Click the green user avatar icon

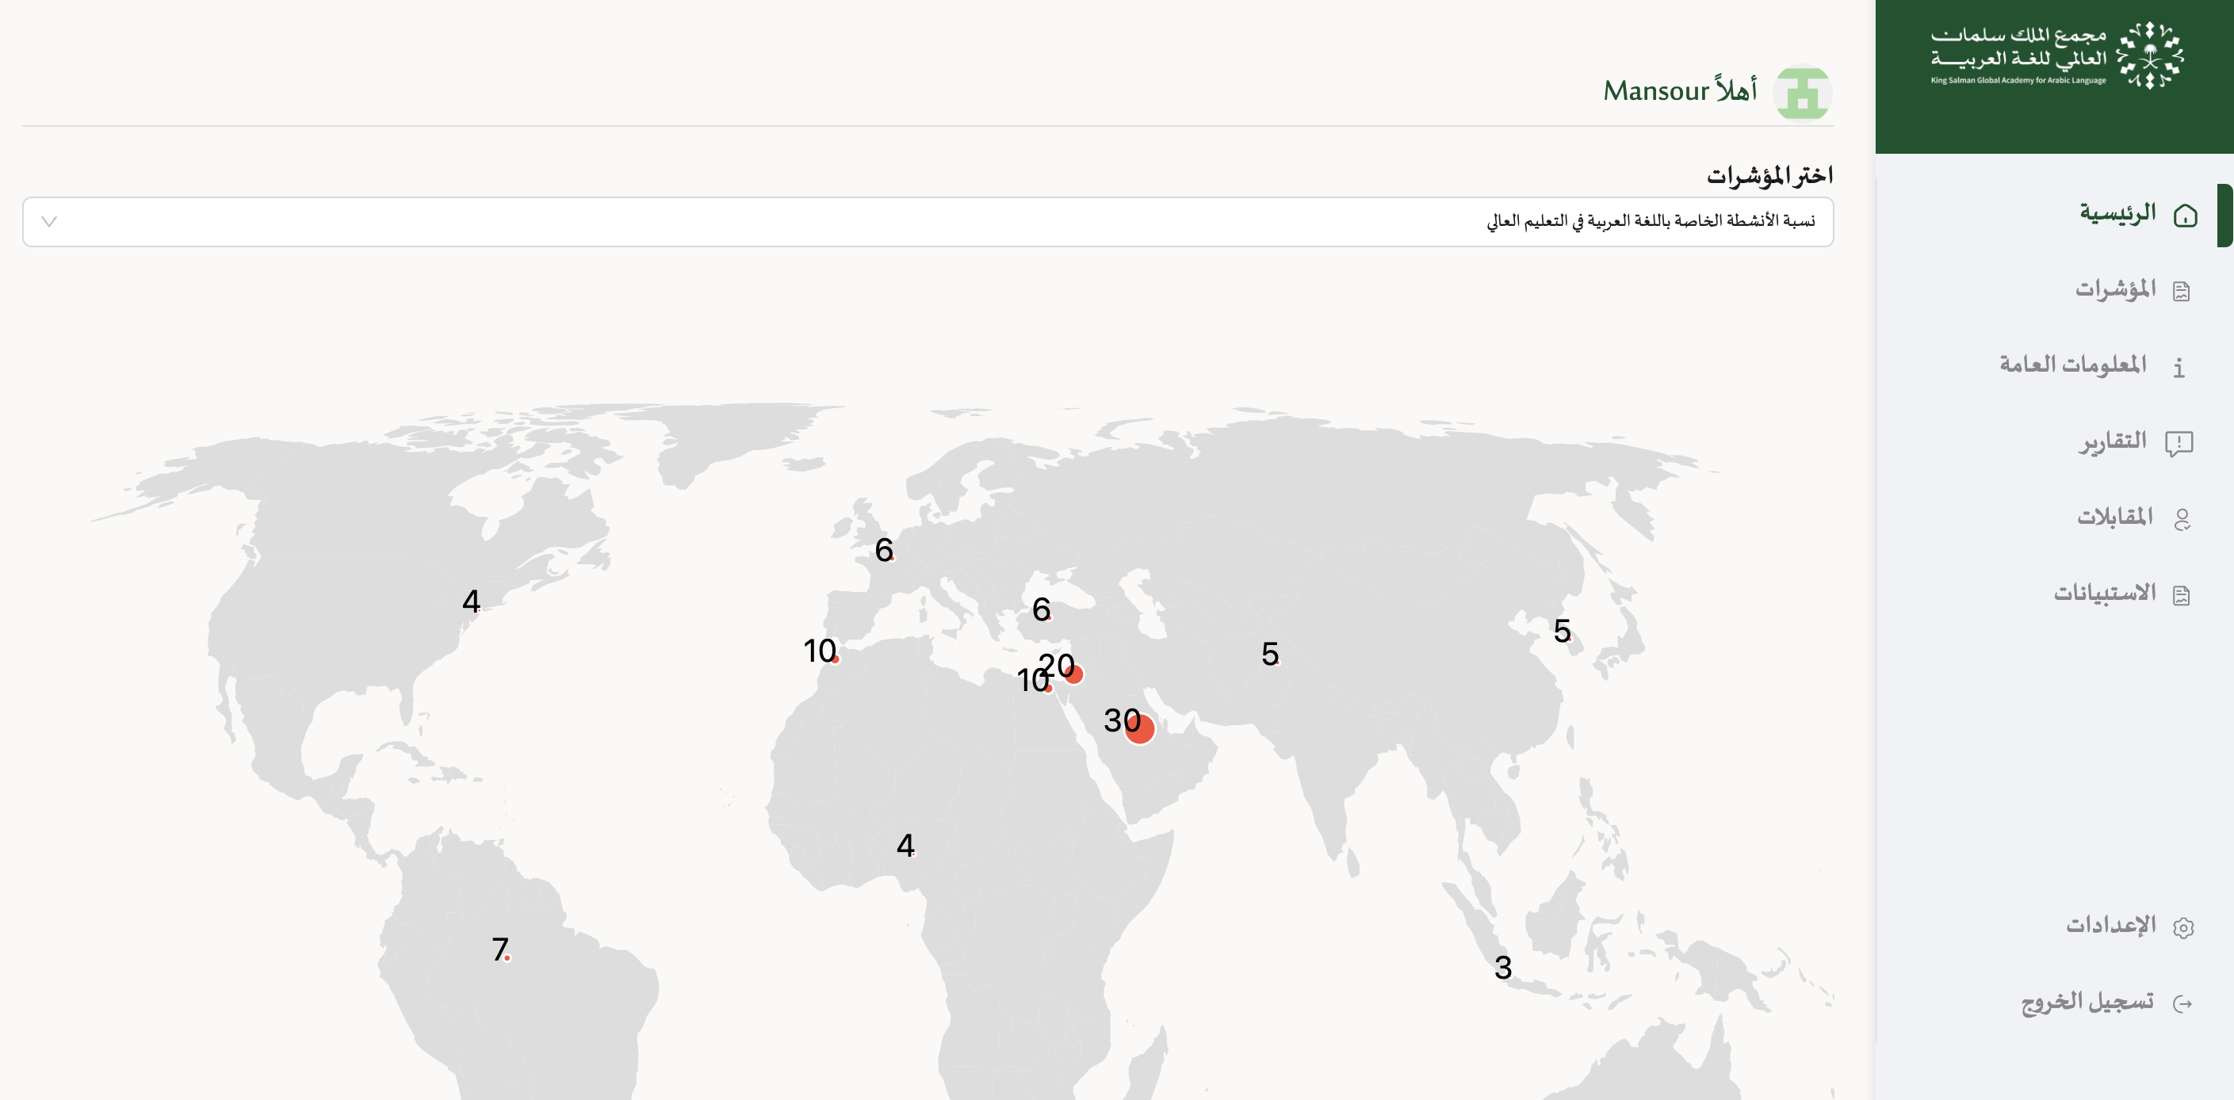(1802, 93)
